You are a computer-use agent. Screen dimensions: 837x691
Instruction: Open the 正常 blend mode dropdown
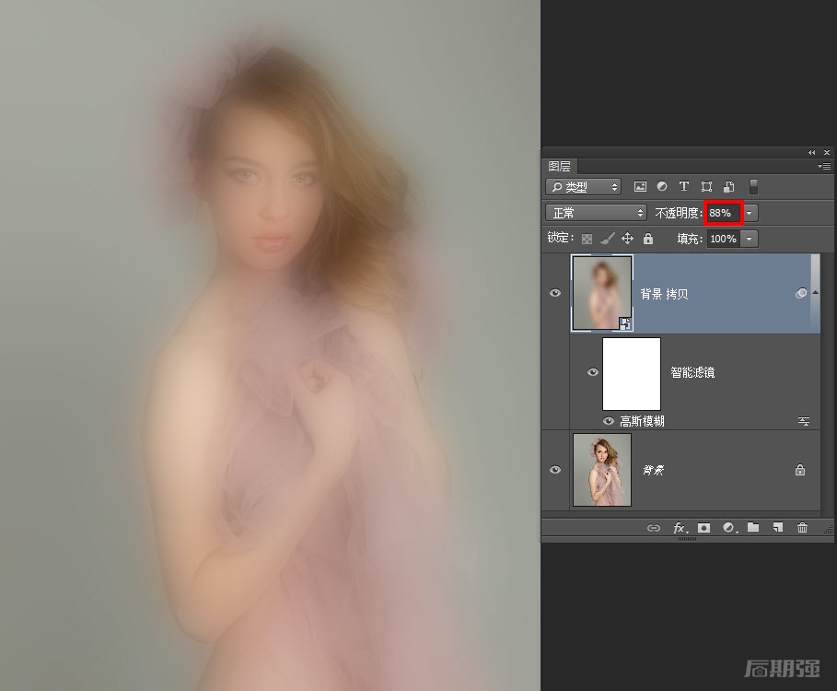(597, 213)
